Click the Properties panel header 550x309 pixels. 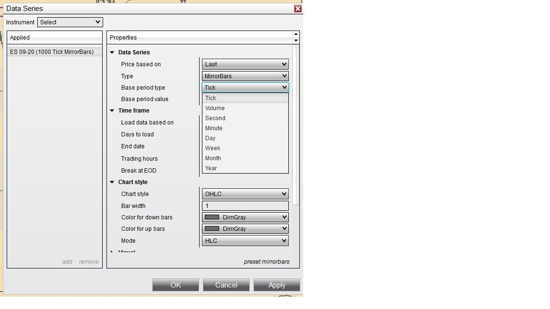click(x=200, y=38)
